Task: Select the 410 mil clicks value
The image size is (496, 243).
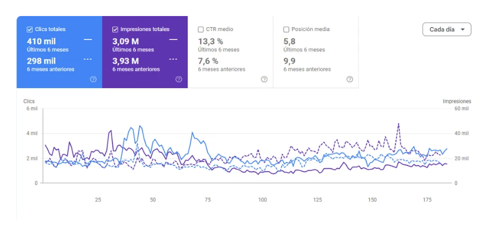Action: point(42,42)
